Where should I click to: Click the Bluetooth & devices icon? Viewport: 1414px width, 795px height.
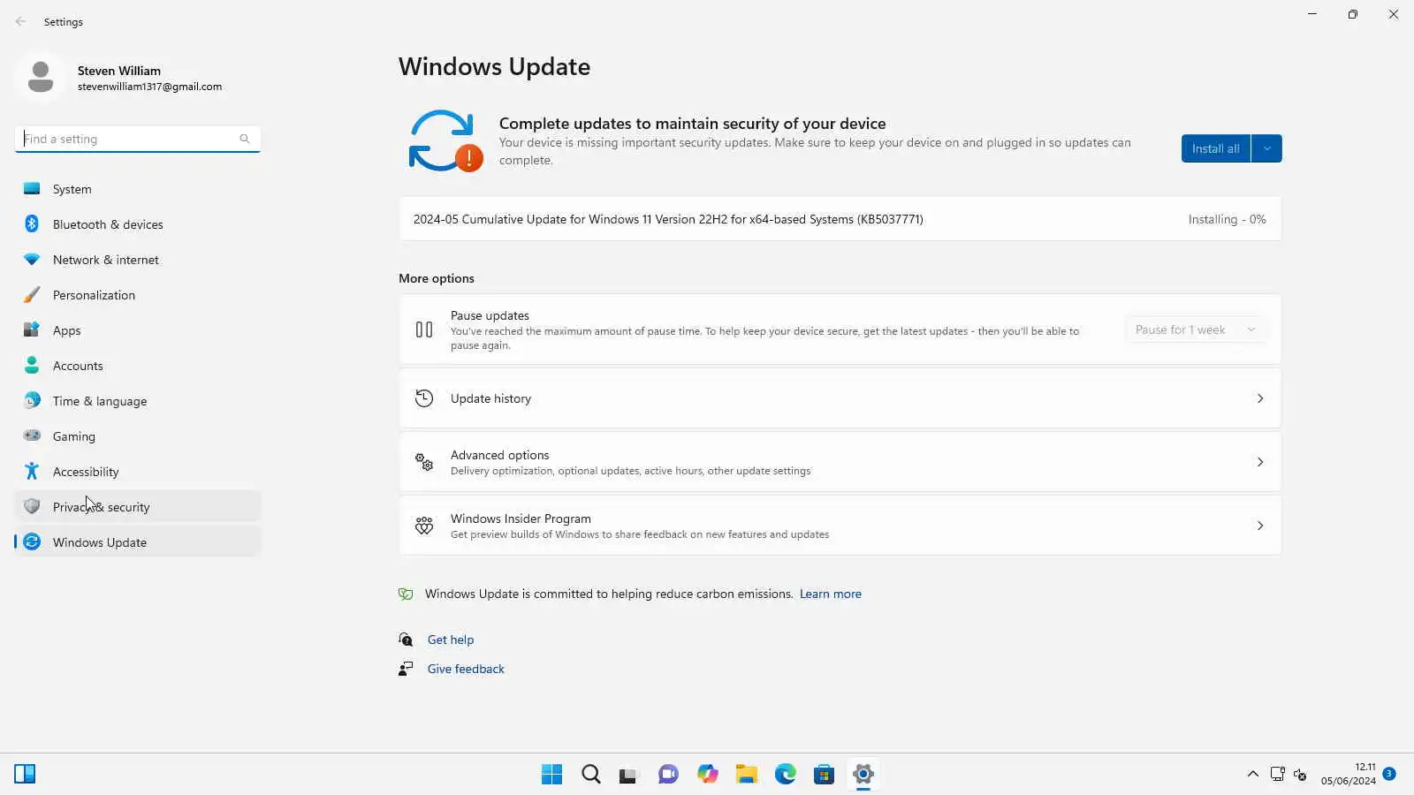[32, 224]
